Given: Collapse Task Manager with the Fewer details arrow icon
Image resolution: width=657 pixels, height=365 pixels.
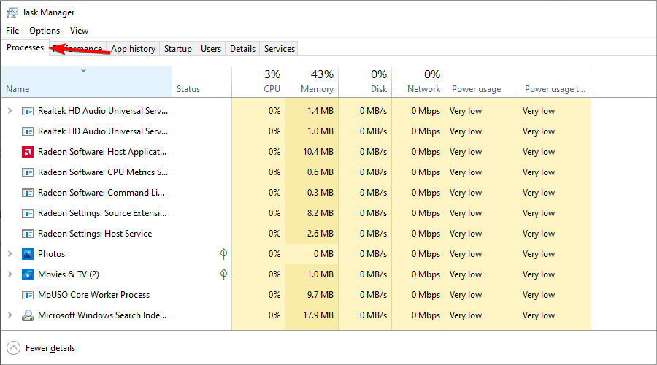Looking at the screenshot, I should [x=13, y=347].
